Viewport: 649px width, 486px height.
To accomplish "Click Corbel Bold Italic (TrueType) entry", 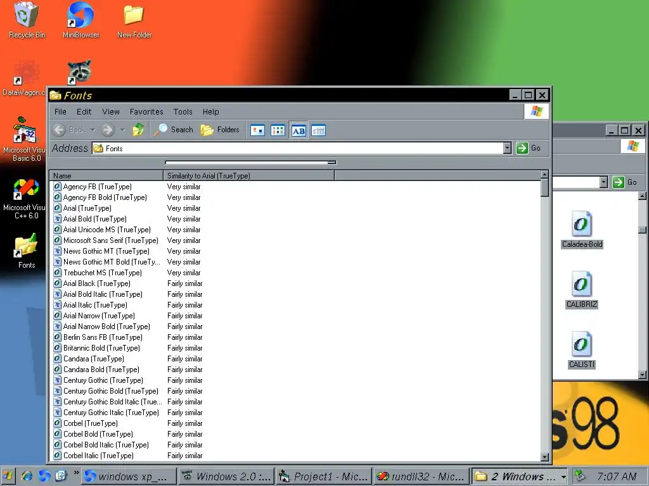I will pyautogui.click(x=106, y=444).
